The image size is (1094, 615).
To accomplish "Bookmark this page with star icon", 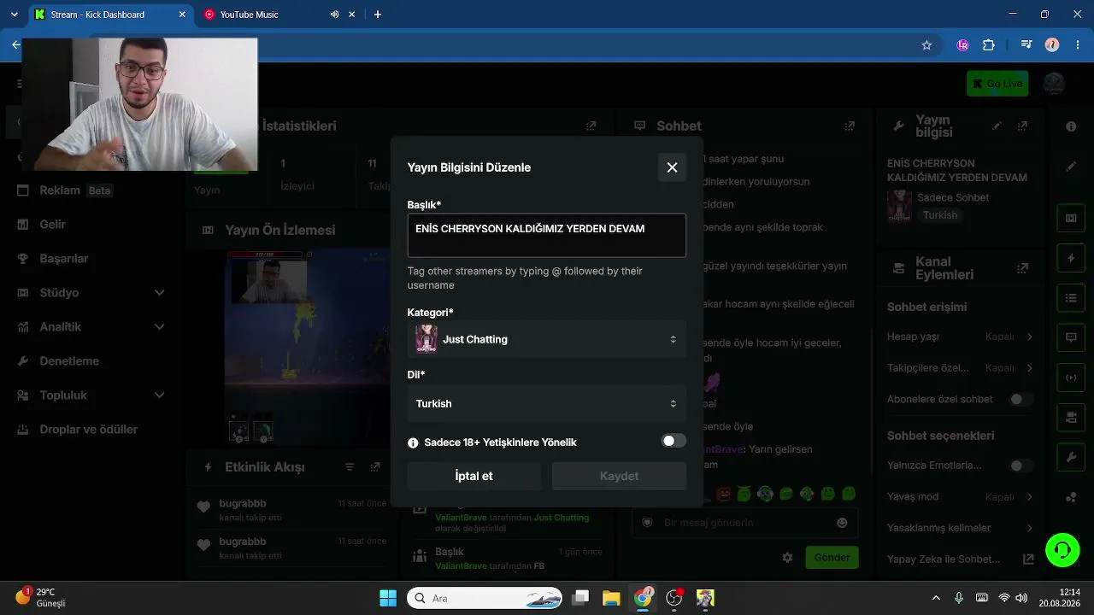I will point(926,45).
